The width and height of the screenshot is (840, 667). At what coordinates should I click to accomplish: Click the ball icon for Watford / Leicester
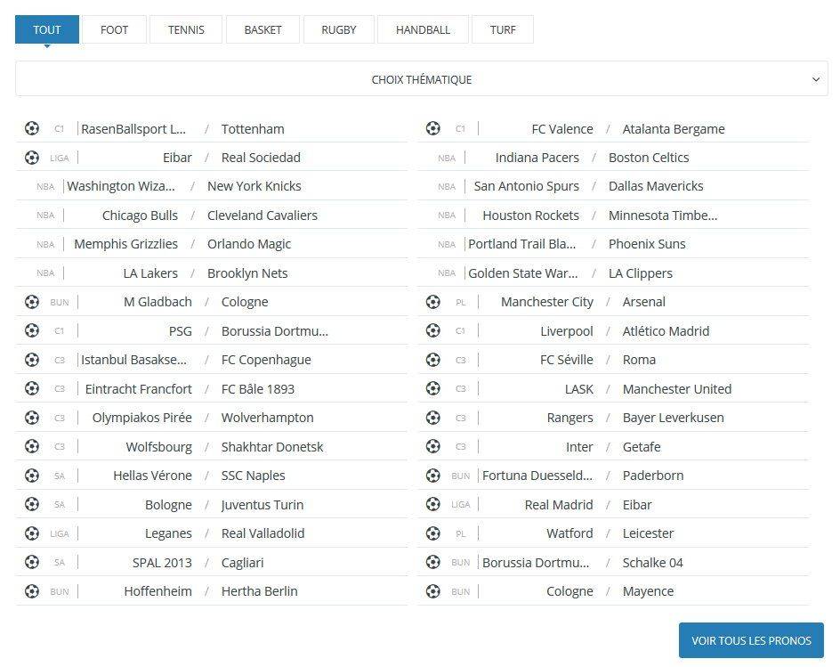(x=432, y=533)
